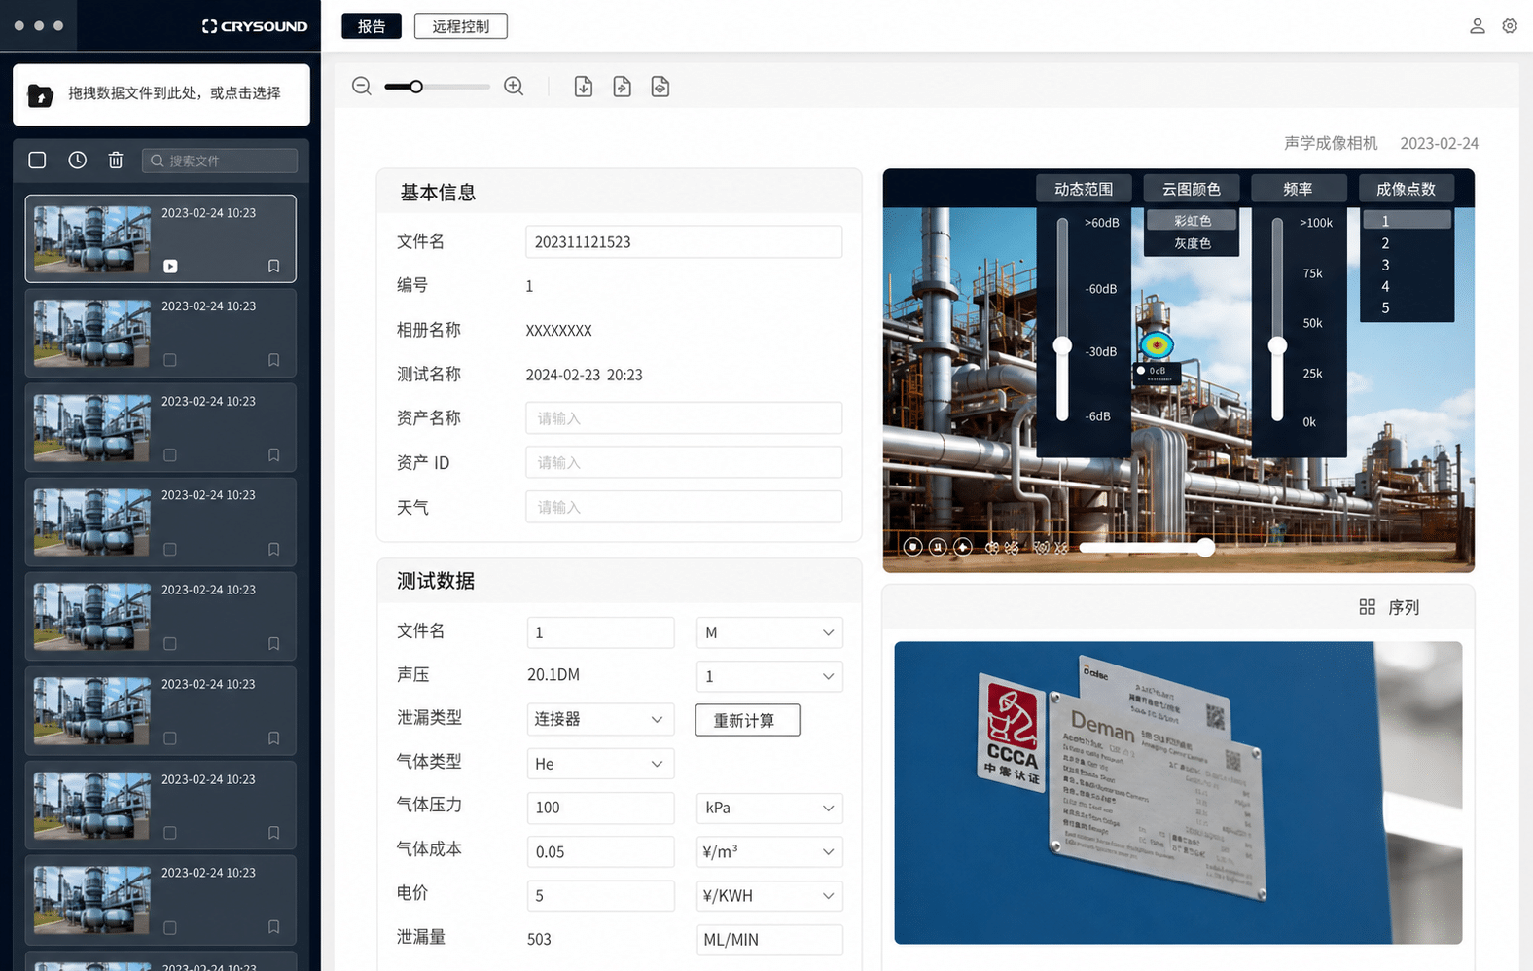Check the seventh file card's checkbox
1533x971 pixels.
[x=170, y=832]
